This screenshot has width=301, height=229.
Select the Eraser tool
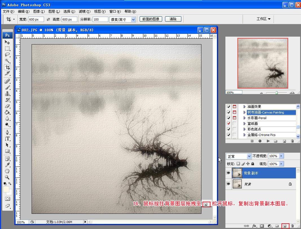(7, 106)
